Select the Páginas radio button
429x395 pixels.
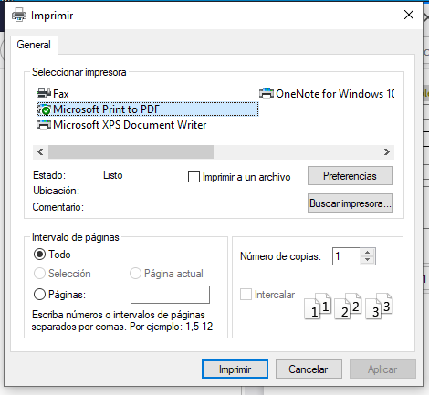click(39, 295)
